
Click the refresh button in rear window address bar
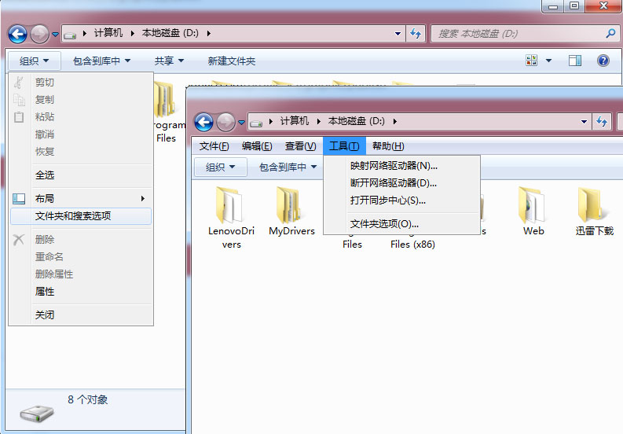(x=415, y=34)
